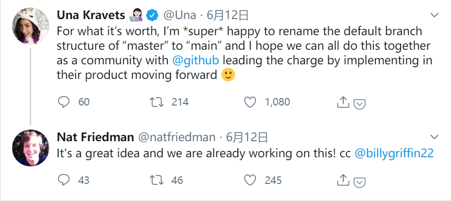The width and height of the screenshot is (451, 201).
Task: Open the @billygriffin22 mention link
Action: click(x=394, y=153)
